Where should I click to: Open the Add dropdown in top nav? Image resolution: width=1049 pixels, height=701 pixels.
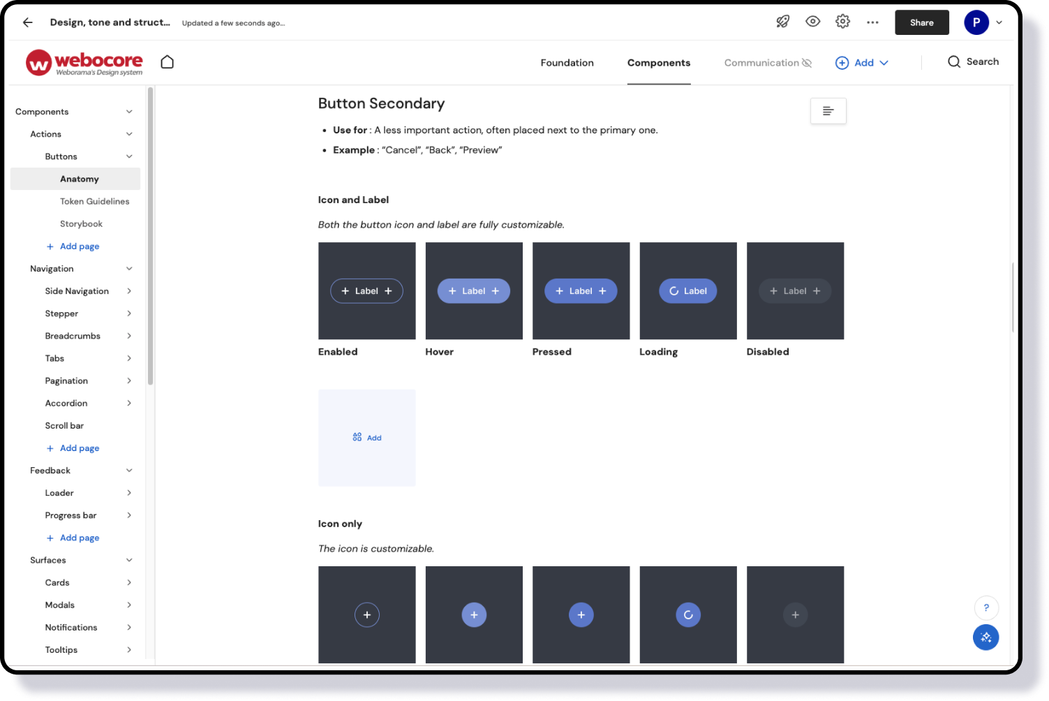862,63
